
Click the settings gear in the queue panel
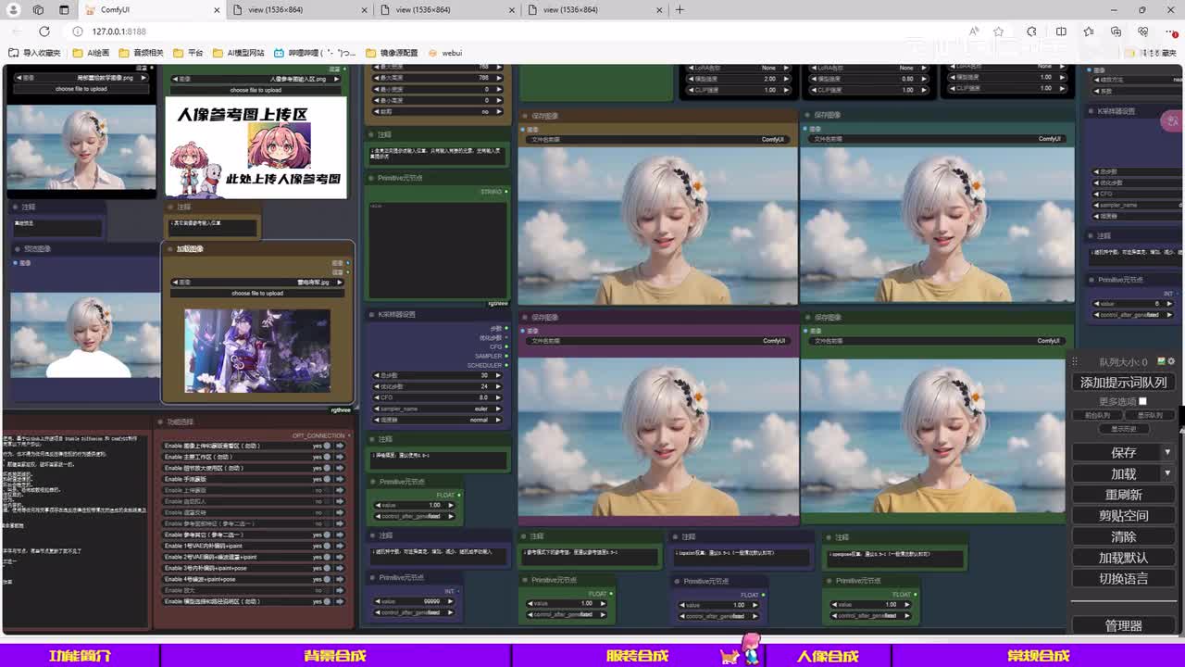[1171, 362]
